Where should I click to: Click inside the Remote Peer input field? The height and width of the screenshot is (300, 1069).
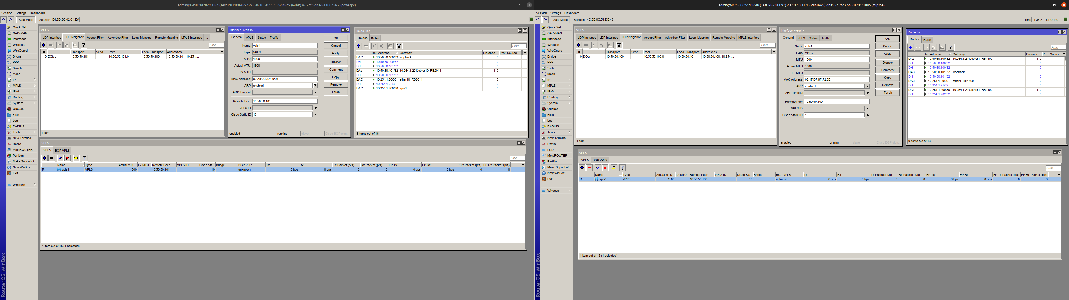284,101
